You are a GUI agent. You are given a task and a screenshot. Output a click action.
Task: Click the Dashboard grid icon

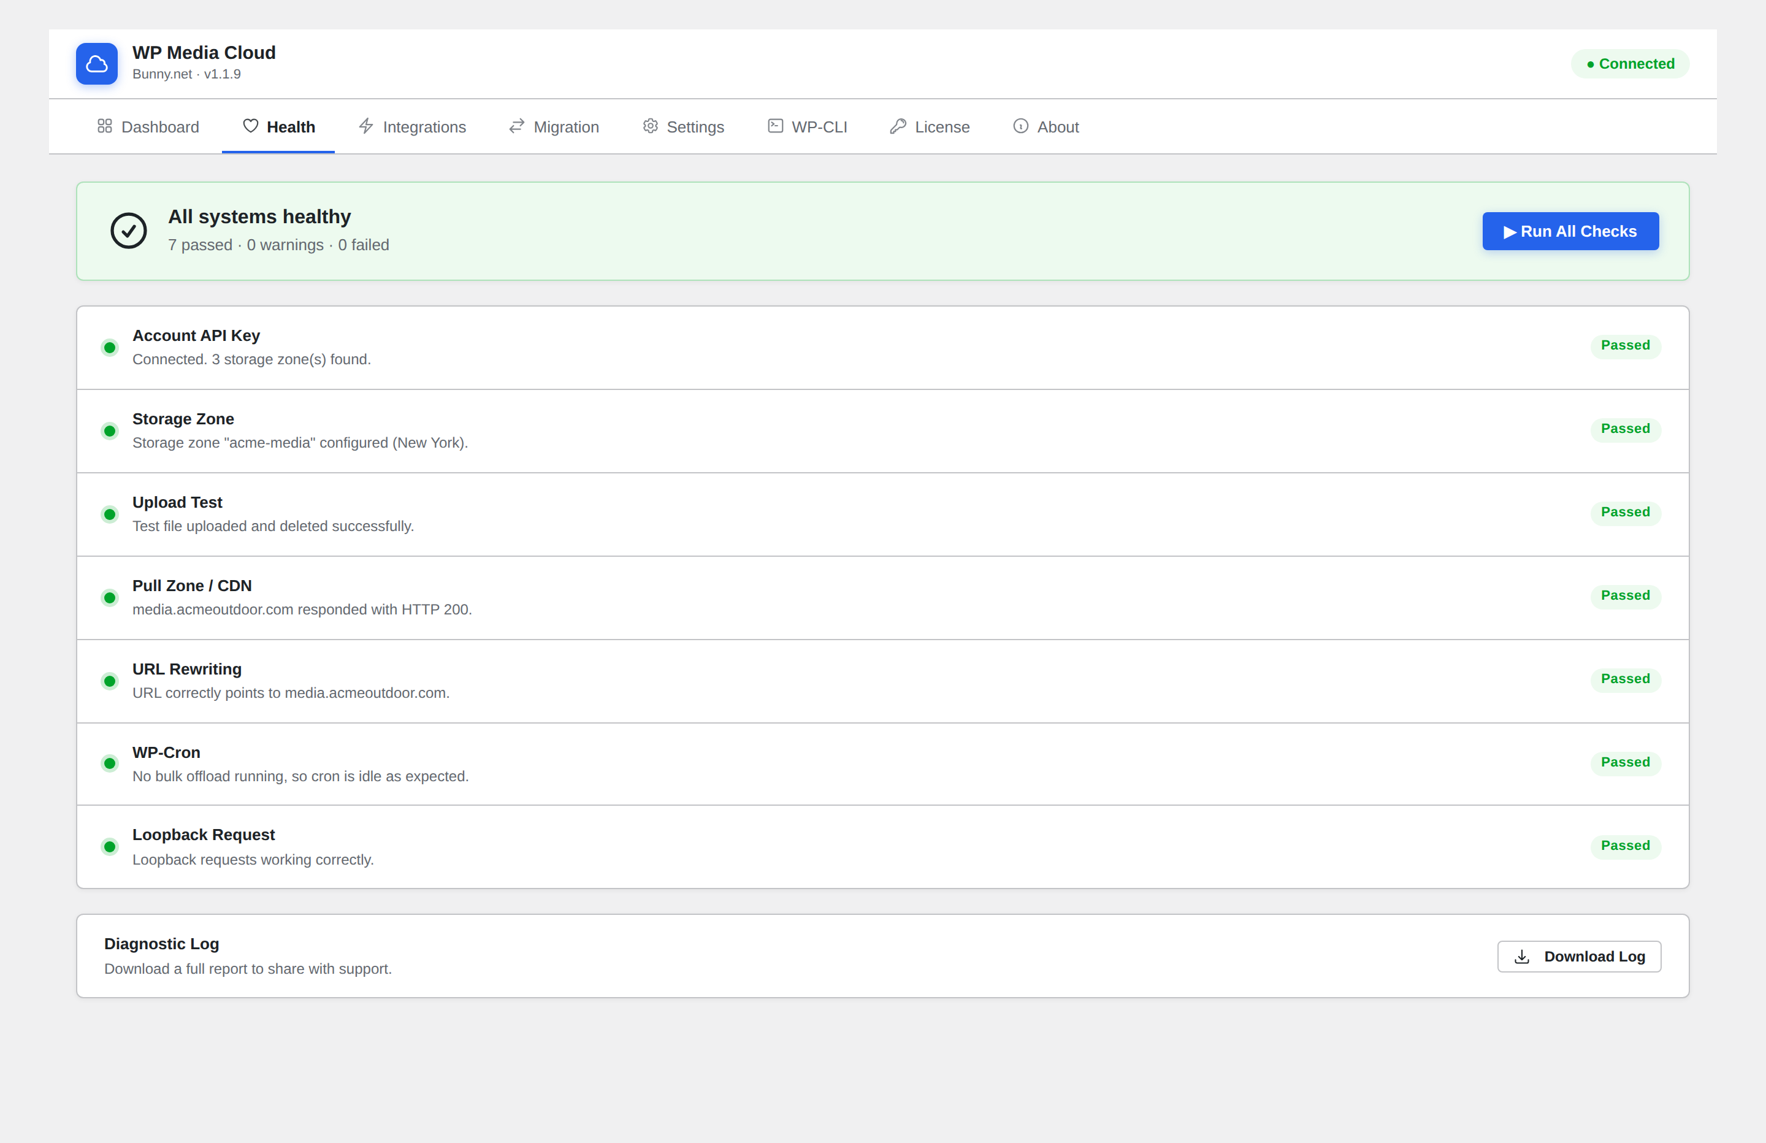click(x=105, y=126)
